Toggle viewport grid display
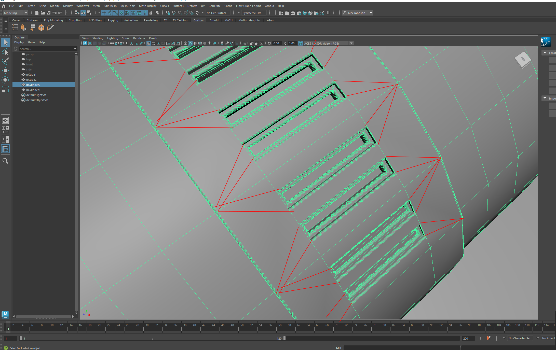The width and height of the screenshot is (556, 350). coord(148,43)
